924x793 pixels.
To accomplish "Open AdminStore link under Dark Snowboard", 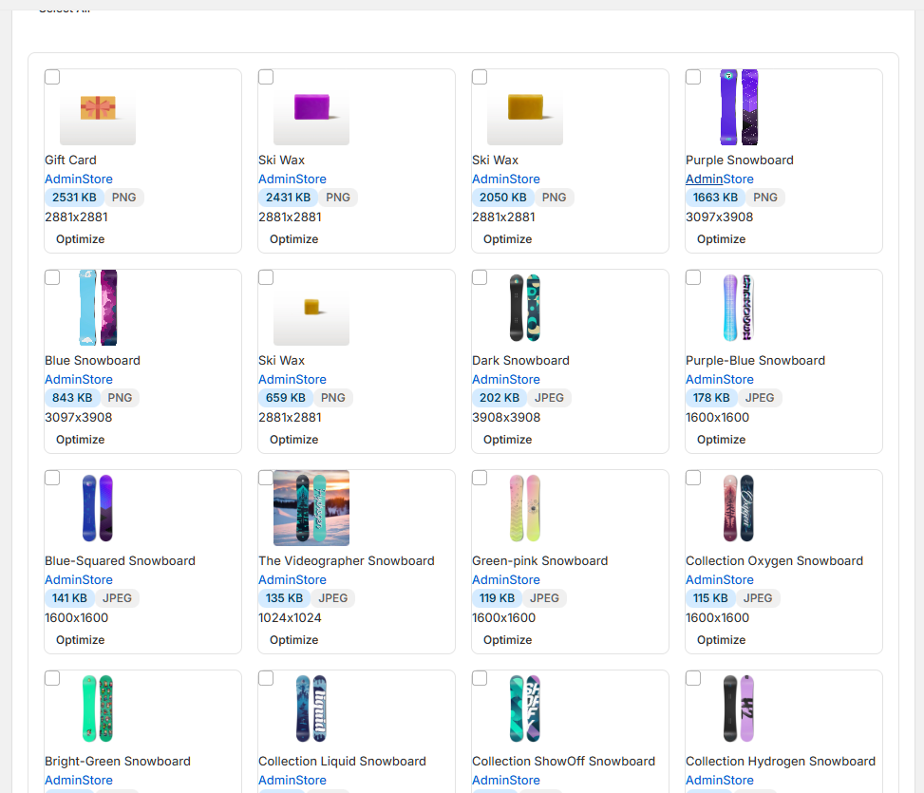I will [505, 380].
